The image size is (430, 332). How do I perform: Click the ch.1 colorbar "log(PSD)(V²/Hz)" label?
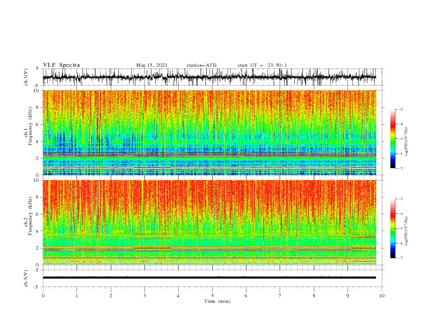407,142
